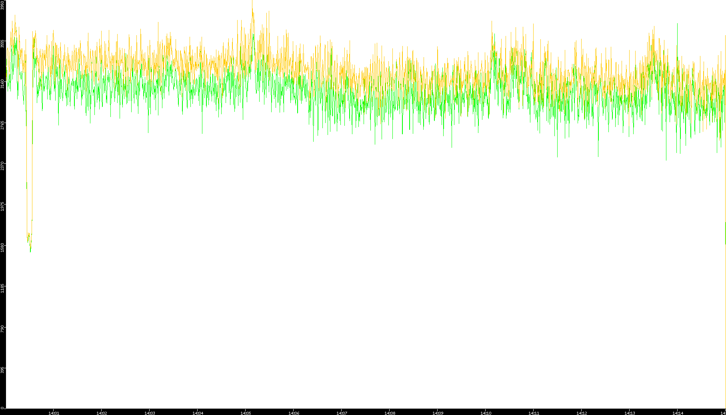This screenshot has height=415, width=726.
Task: Select the 1185 value axis label
Action: (x=2, y=288)
